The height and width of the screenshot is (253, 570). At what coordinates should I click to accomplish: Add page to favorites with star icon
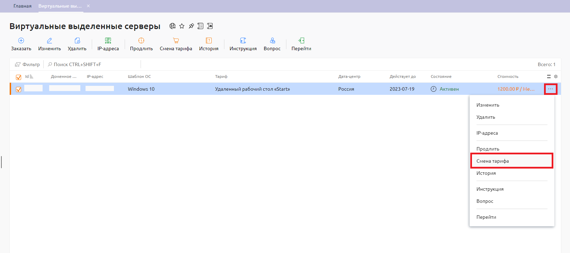tap(182, 26)
